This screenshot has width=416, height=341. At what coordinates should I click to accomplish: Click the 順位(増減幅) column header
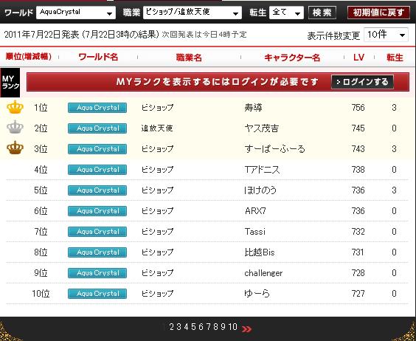(x=28, y=57)
